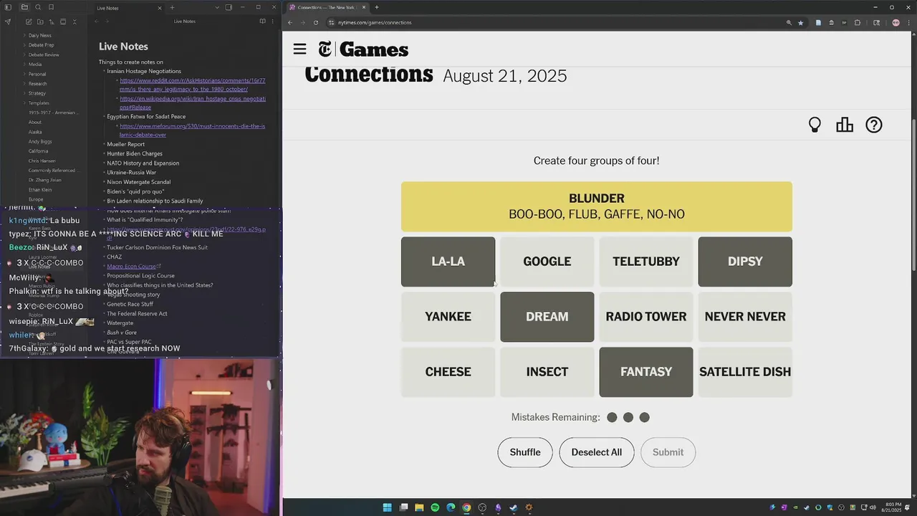
Task: Open the Connections statistics bar-chart icon
Action: (x=845, y=125)
